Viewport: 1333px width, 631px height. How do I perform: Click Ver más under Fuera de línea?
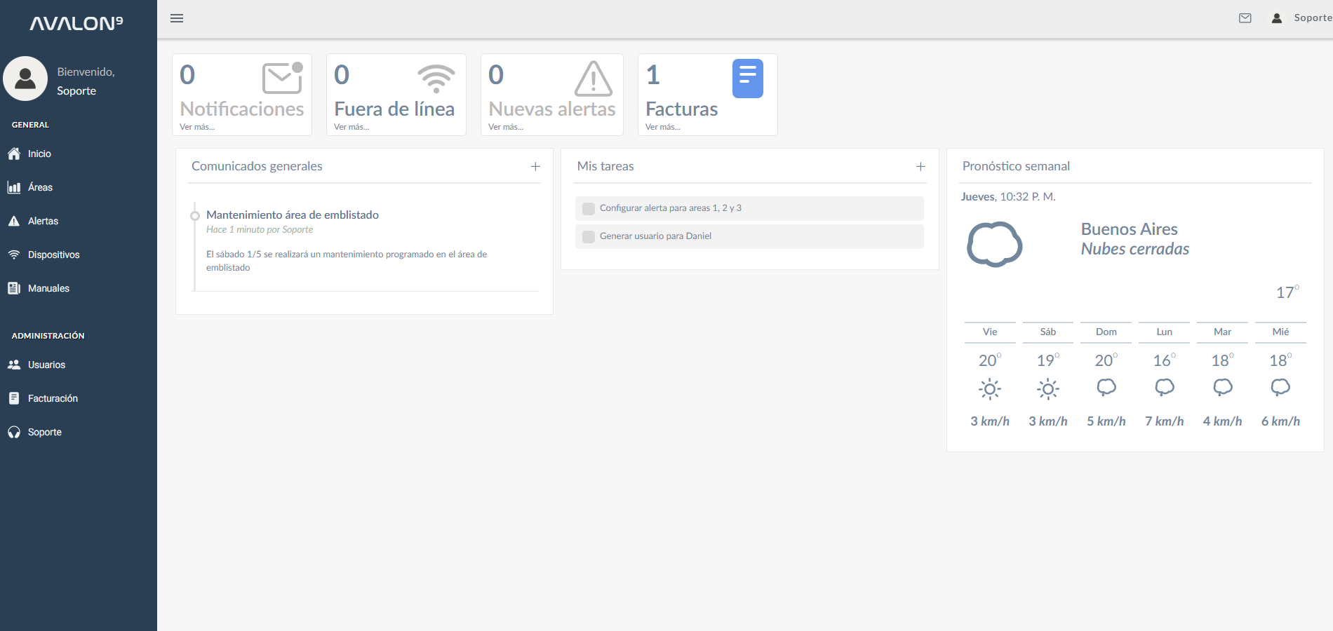[x=351, y=127]
